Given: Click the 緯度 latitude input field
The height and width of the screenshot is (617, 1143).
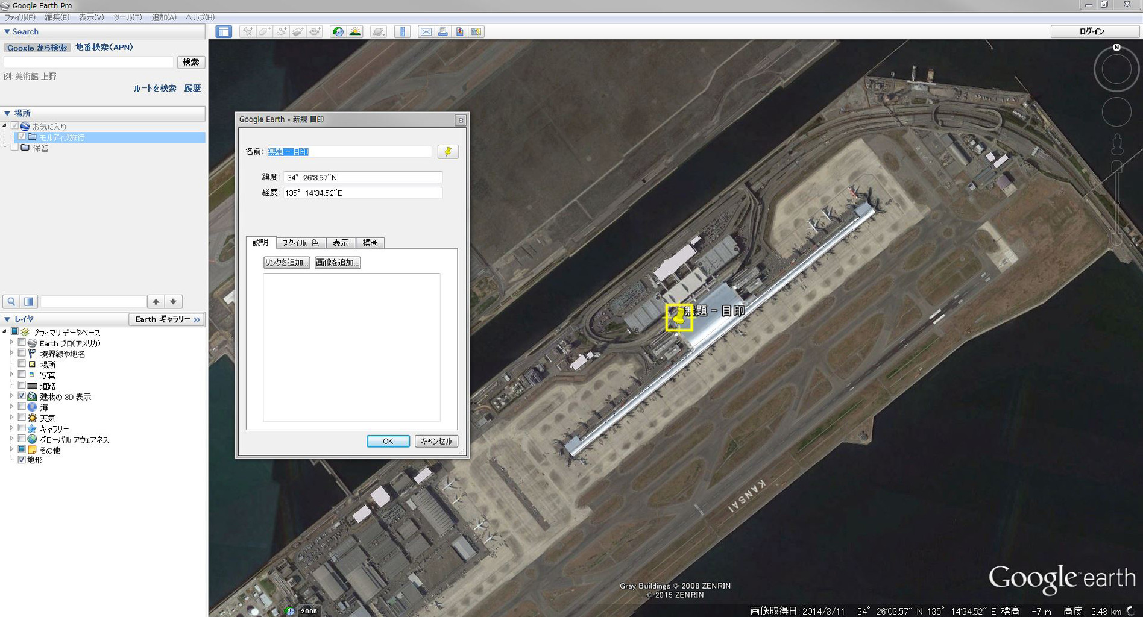Looking at the screenshot, I should click(363, 177).
